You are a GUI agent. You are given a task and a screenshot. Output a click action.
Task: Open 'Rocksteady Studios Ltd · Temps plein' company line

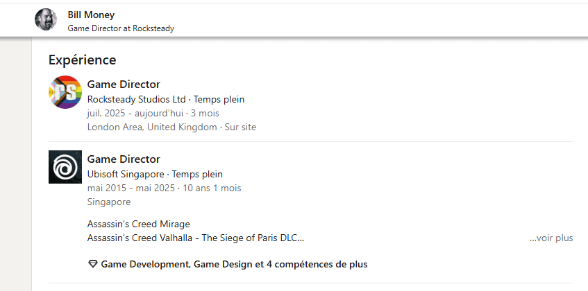pyautogui.click(x=166, y=99)
